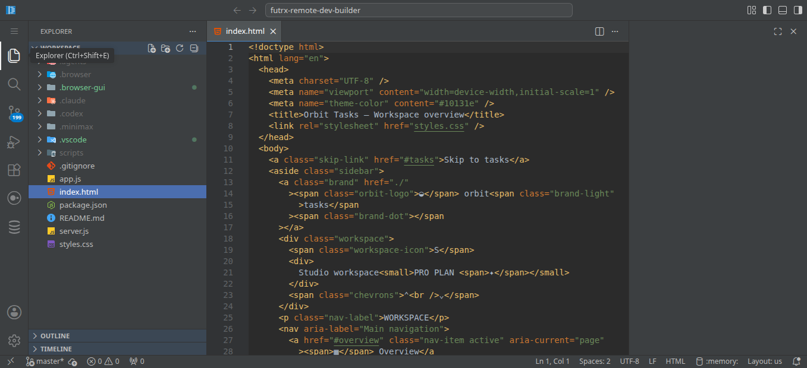807x368 pixels.
Task: Expand the .minimax folder
Action: click(117, 126)
